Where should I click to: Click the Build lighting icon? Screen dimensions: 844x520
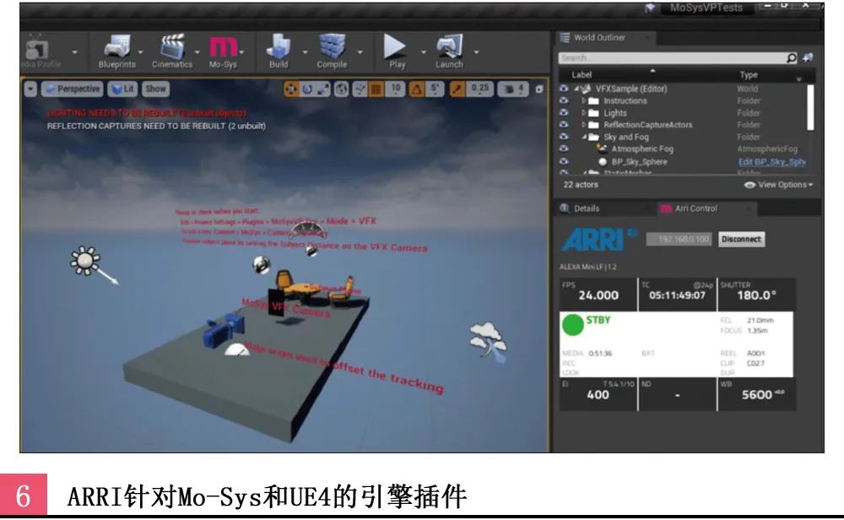[279, 47]
